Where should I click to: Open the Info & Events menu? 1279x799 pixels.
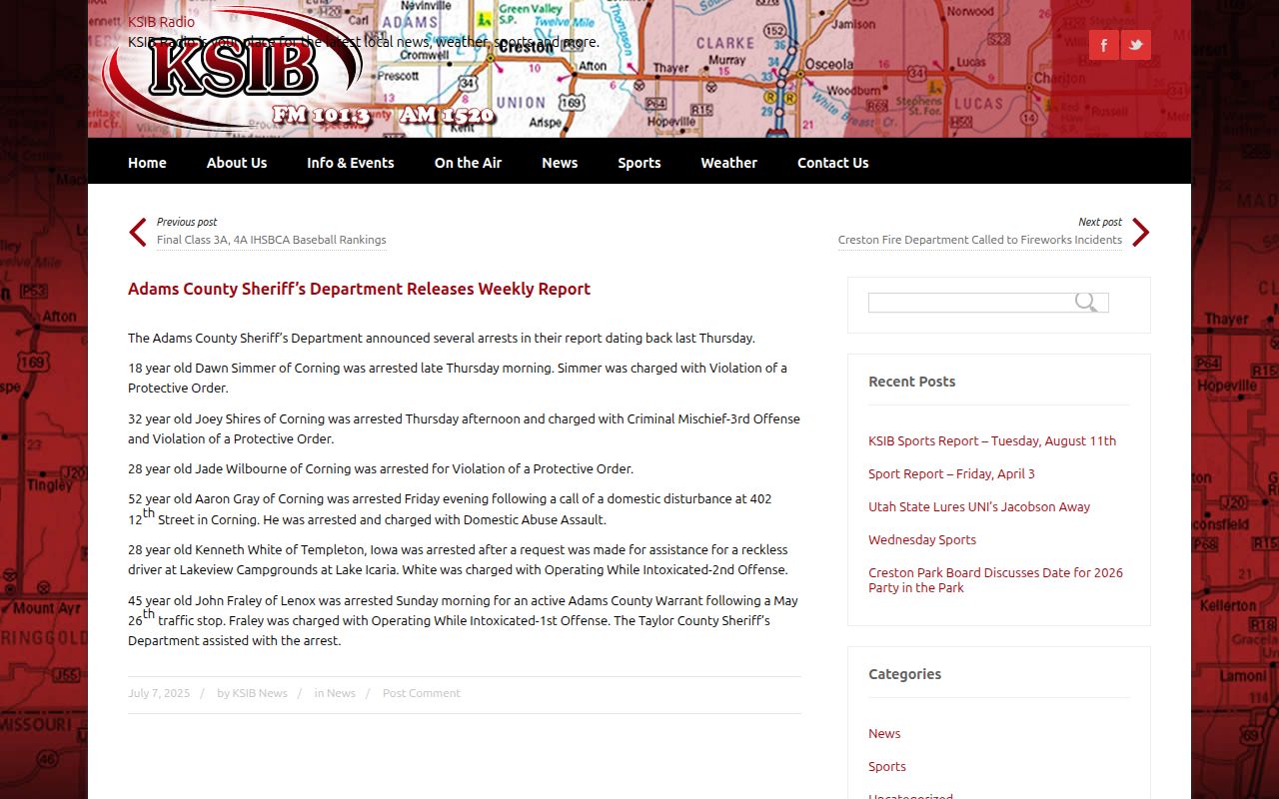(x=351, y=163)
